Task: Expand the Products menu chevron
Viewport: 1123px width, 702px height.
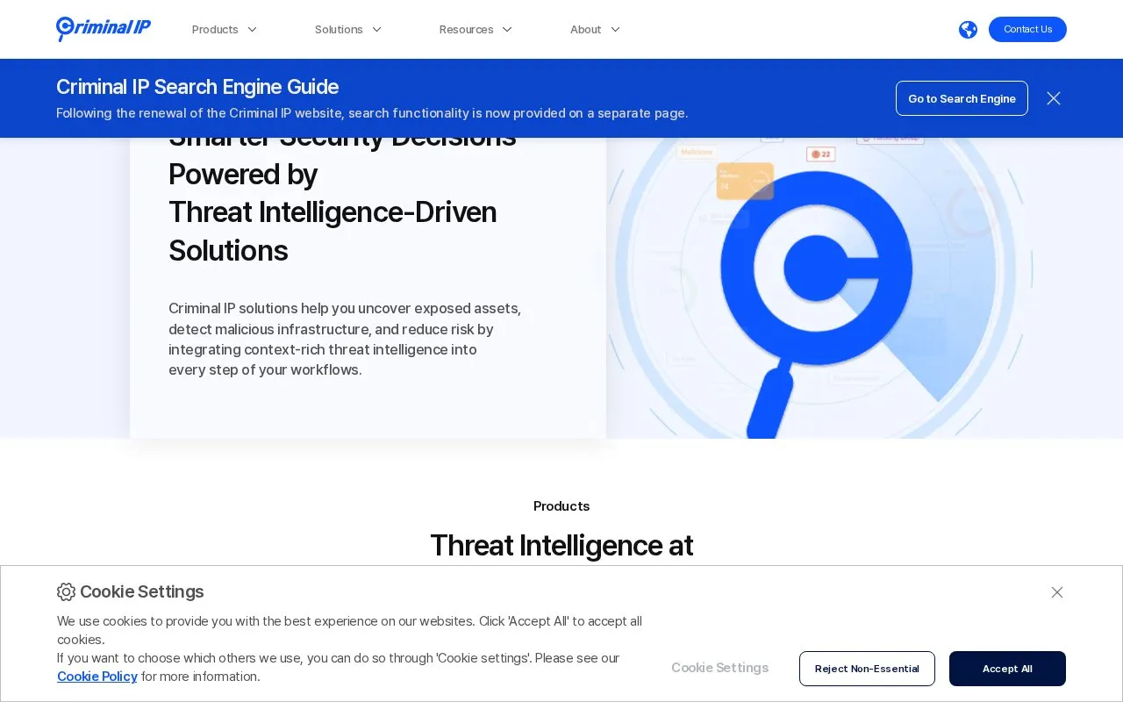Action: pyautogui.click(x=252, y=30)
